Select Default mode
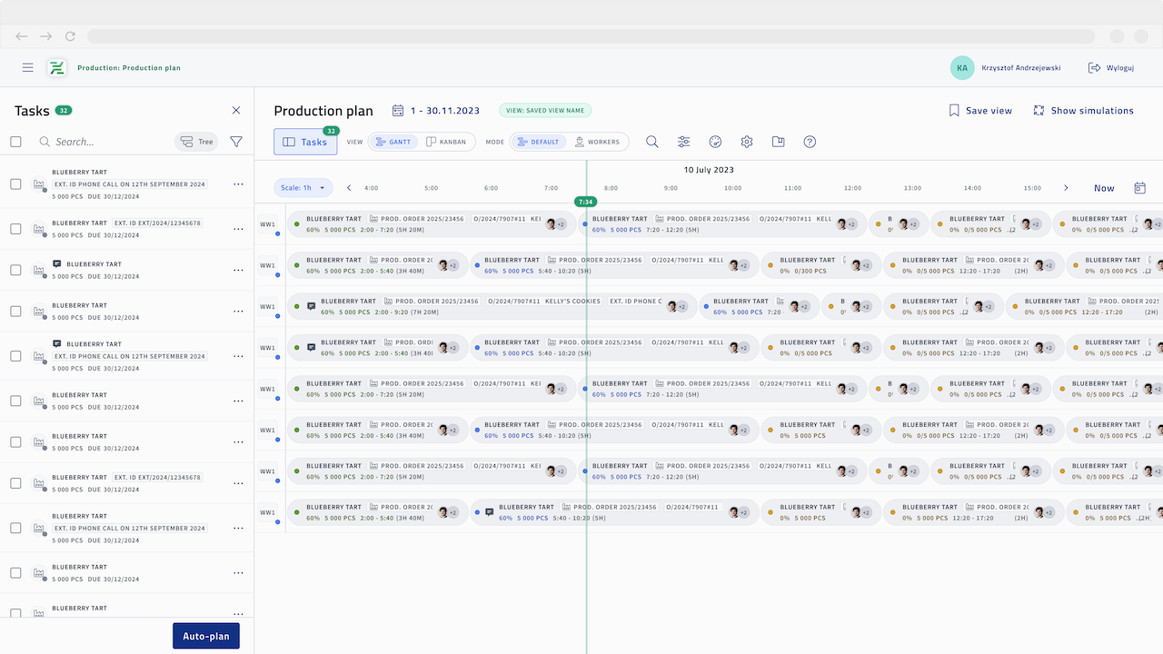The width and height of the screenshot is (1163, 654). 537,142
